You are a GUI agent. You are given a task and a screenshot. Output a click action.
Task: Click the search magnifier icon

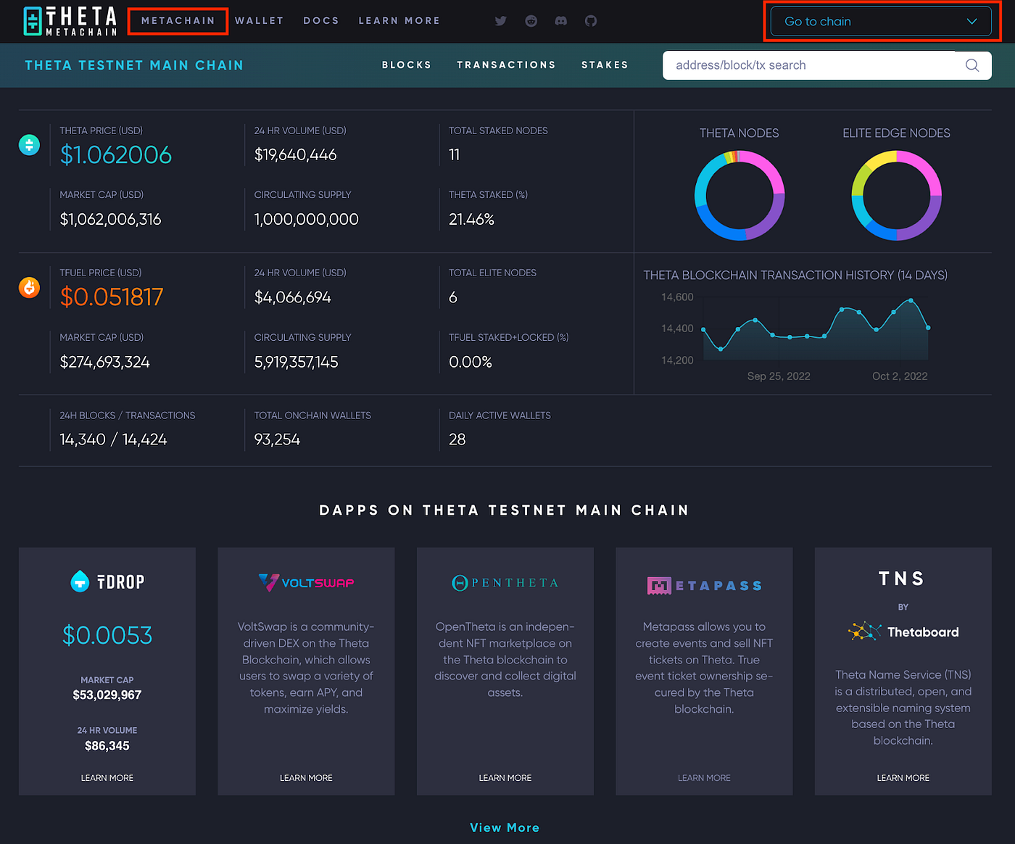pos(972,65)
